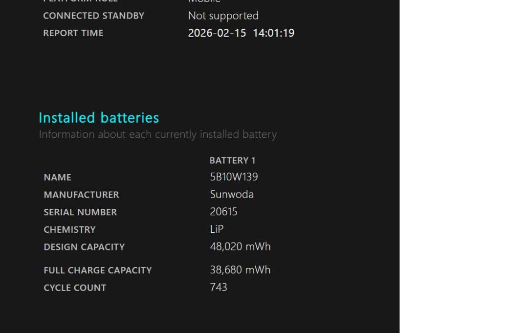Click the CONNECTED STANDBY label
The width and height of the screenshot is (528, 333).
coord(93,16)
